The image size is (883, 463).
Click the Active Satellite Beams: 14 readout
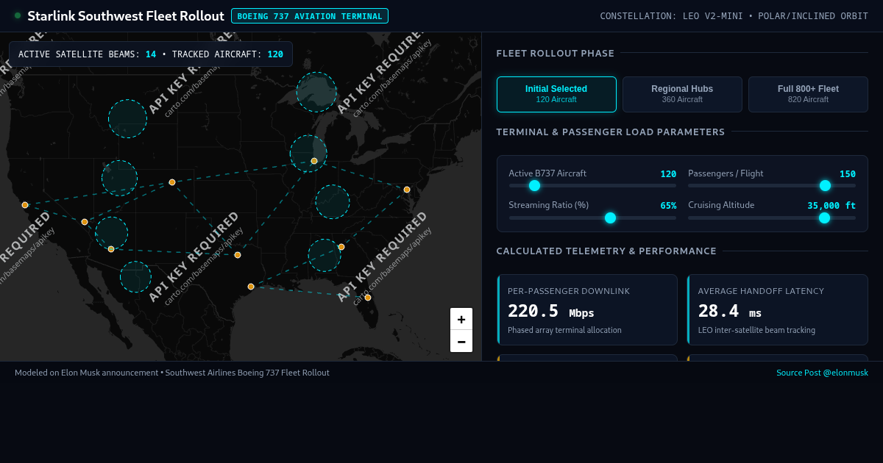pyautogui.click(x=87, y=54)
